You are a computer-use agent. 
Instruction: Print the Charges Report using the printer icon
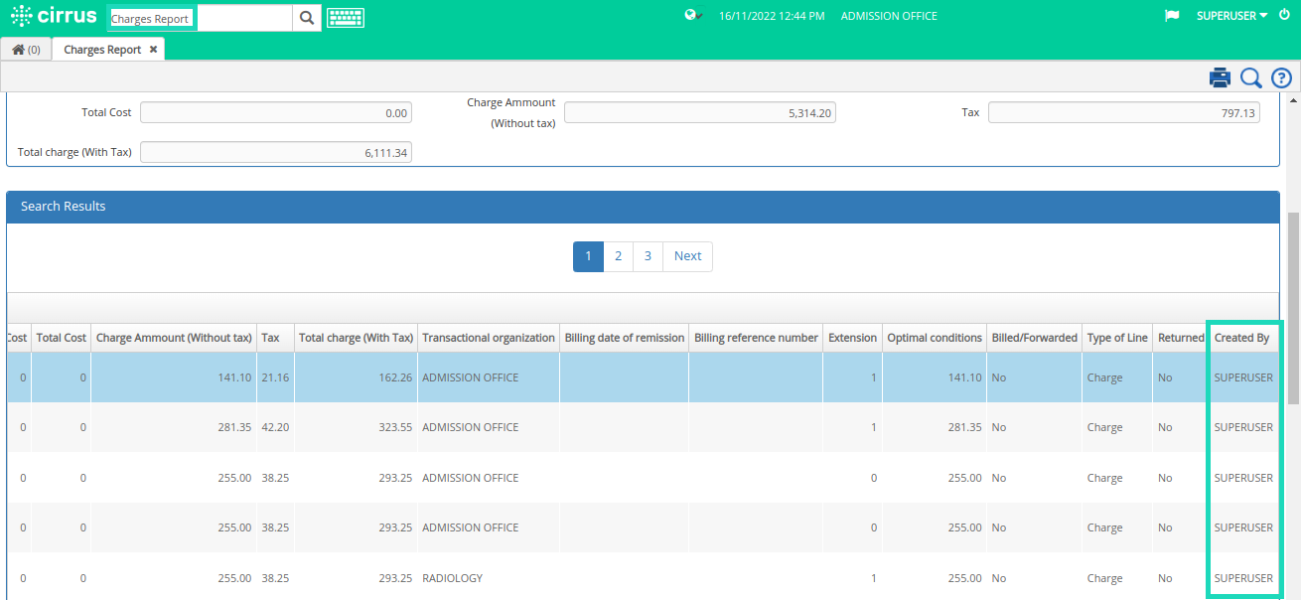click(x=1220, y=77)
